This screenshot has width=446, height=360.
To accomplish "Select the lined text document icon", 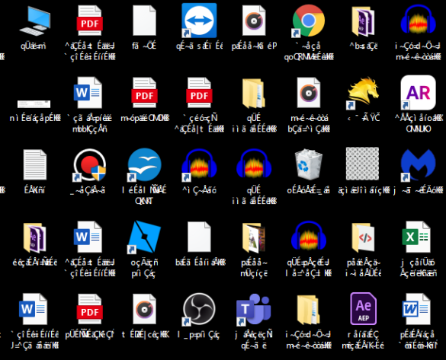I will [x=35, y=164].
